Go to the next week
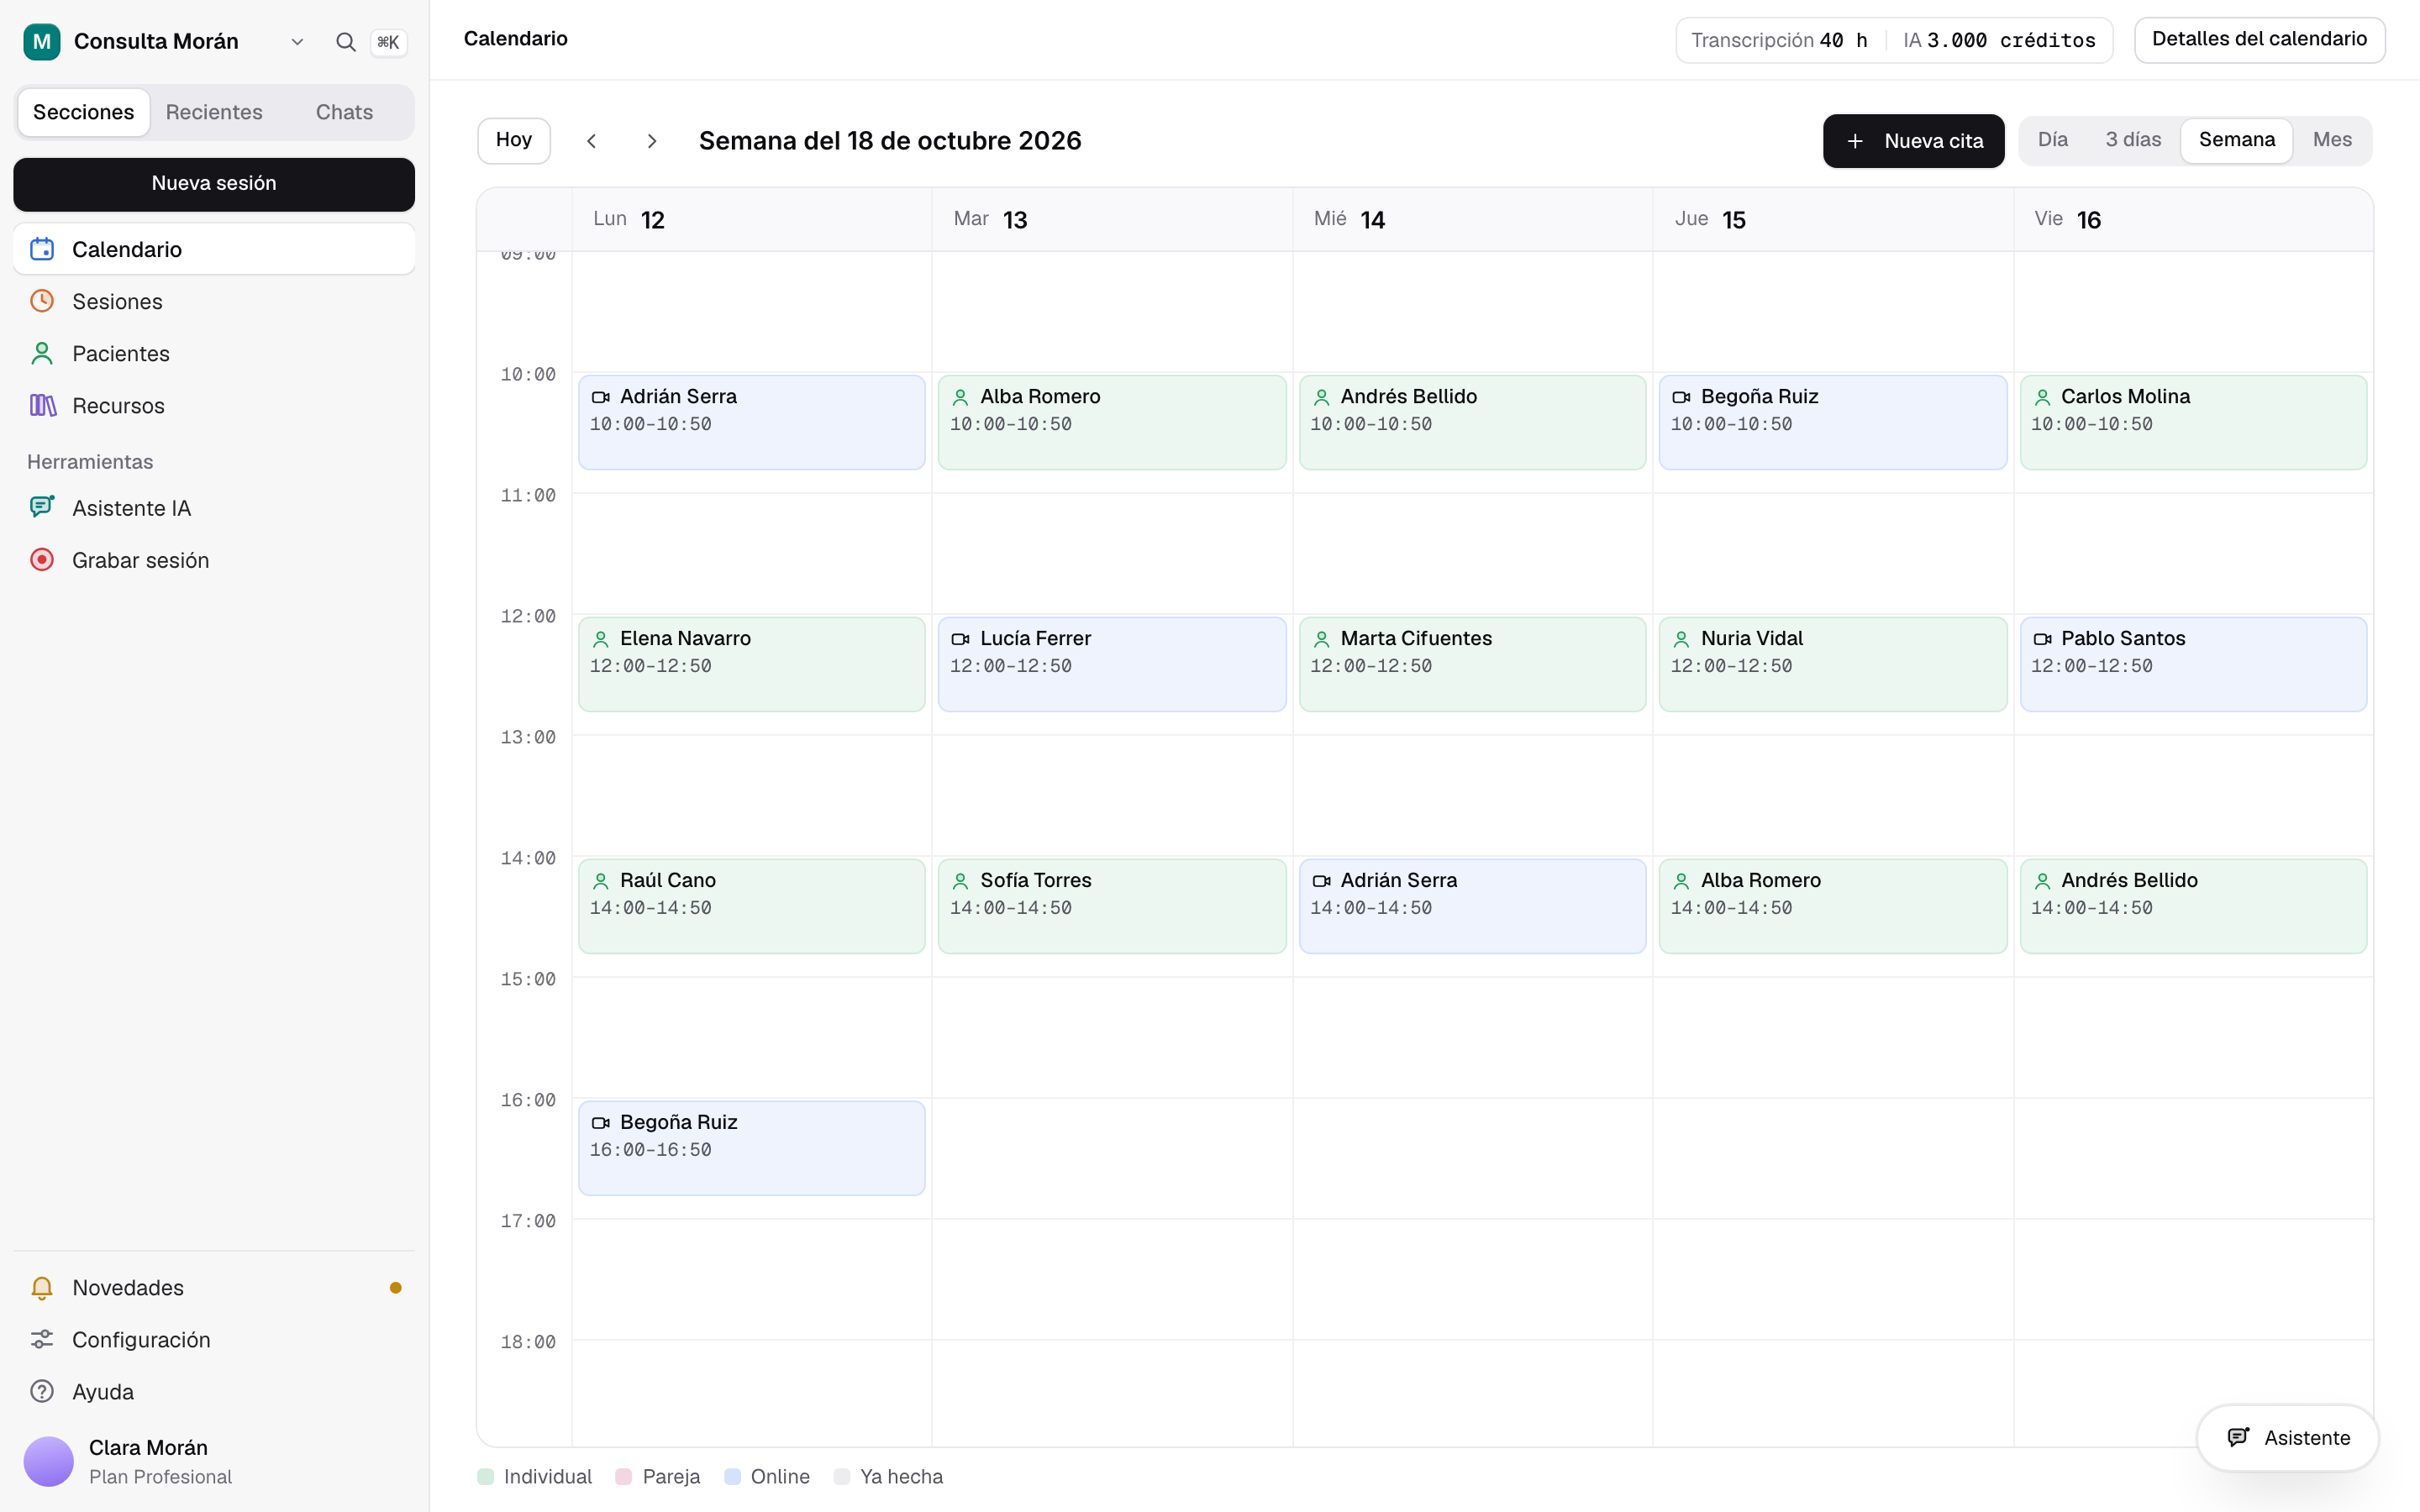This screenshot has width=2420, height=1512. [x=652, y=141]
